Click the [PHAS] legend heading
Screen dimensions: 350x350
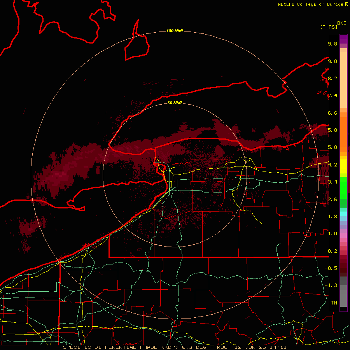(x=329, y=27)
